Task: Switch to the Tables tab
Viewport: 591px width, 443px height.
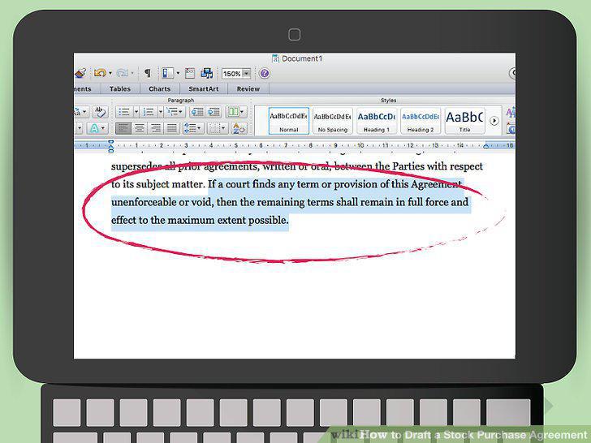Action: pyautogui.click(x=120, y=89)
